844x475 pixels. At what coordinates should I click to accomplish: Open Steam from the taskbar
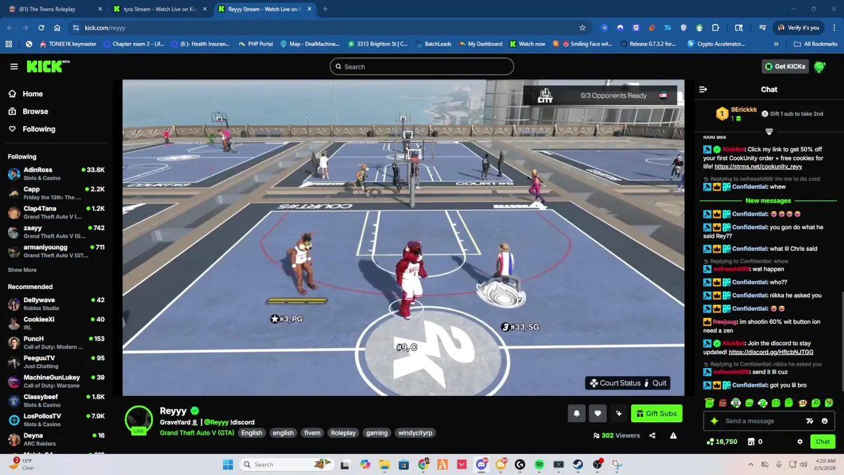578,464
